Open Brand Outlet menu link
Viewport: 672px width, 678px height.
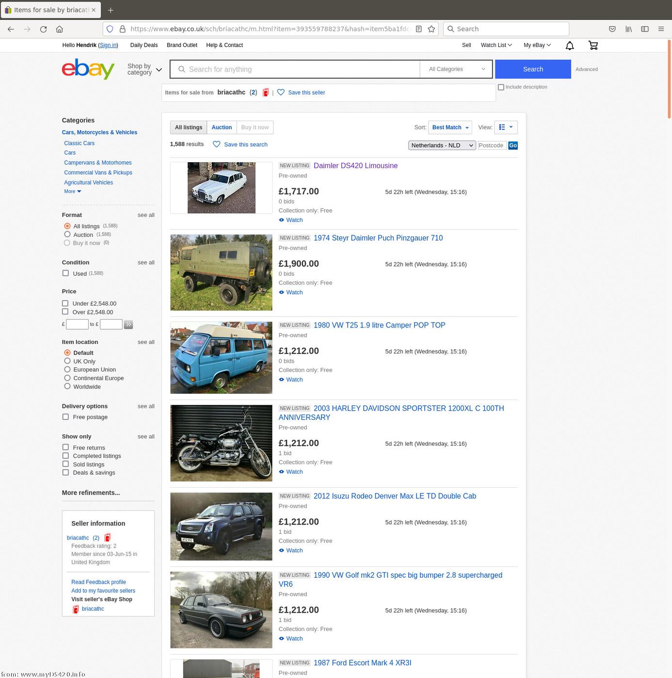point(182,45)
